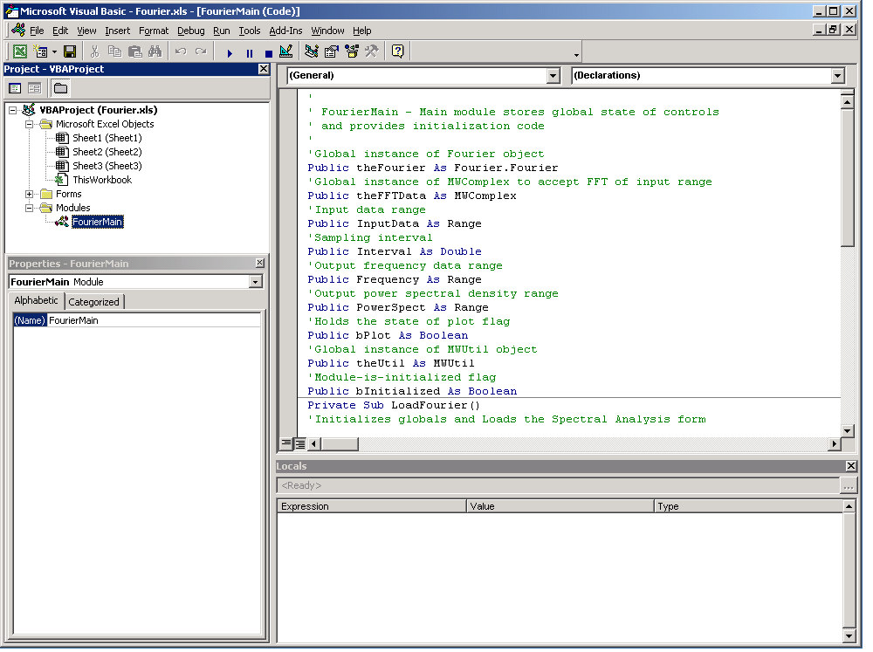Click the code window vertical scrollbar thumb
873x652 pixels.
point(848,178)
